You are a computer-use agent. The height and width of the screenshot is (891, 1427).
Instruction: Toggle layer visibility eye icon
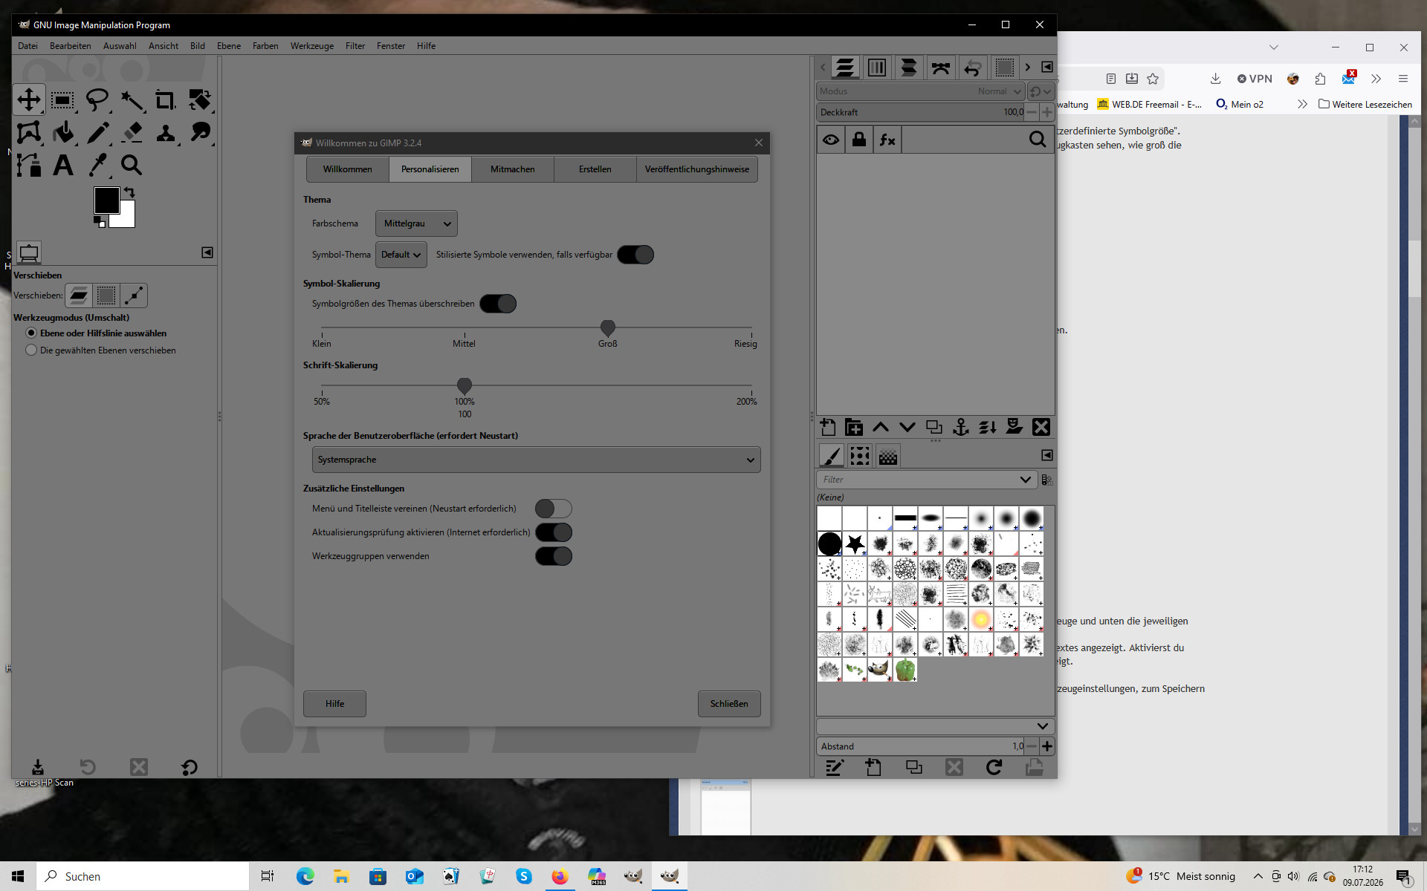tap(831, 140)
